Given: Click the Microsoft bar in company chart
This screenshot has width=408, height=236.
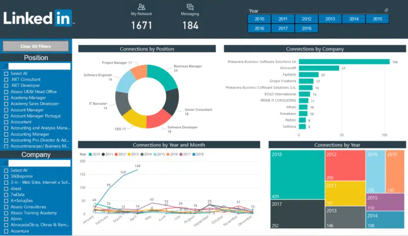Looking at the screenshot, I should (318, 68).
